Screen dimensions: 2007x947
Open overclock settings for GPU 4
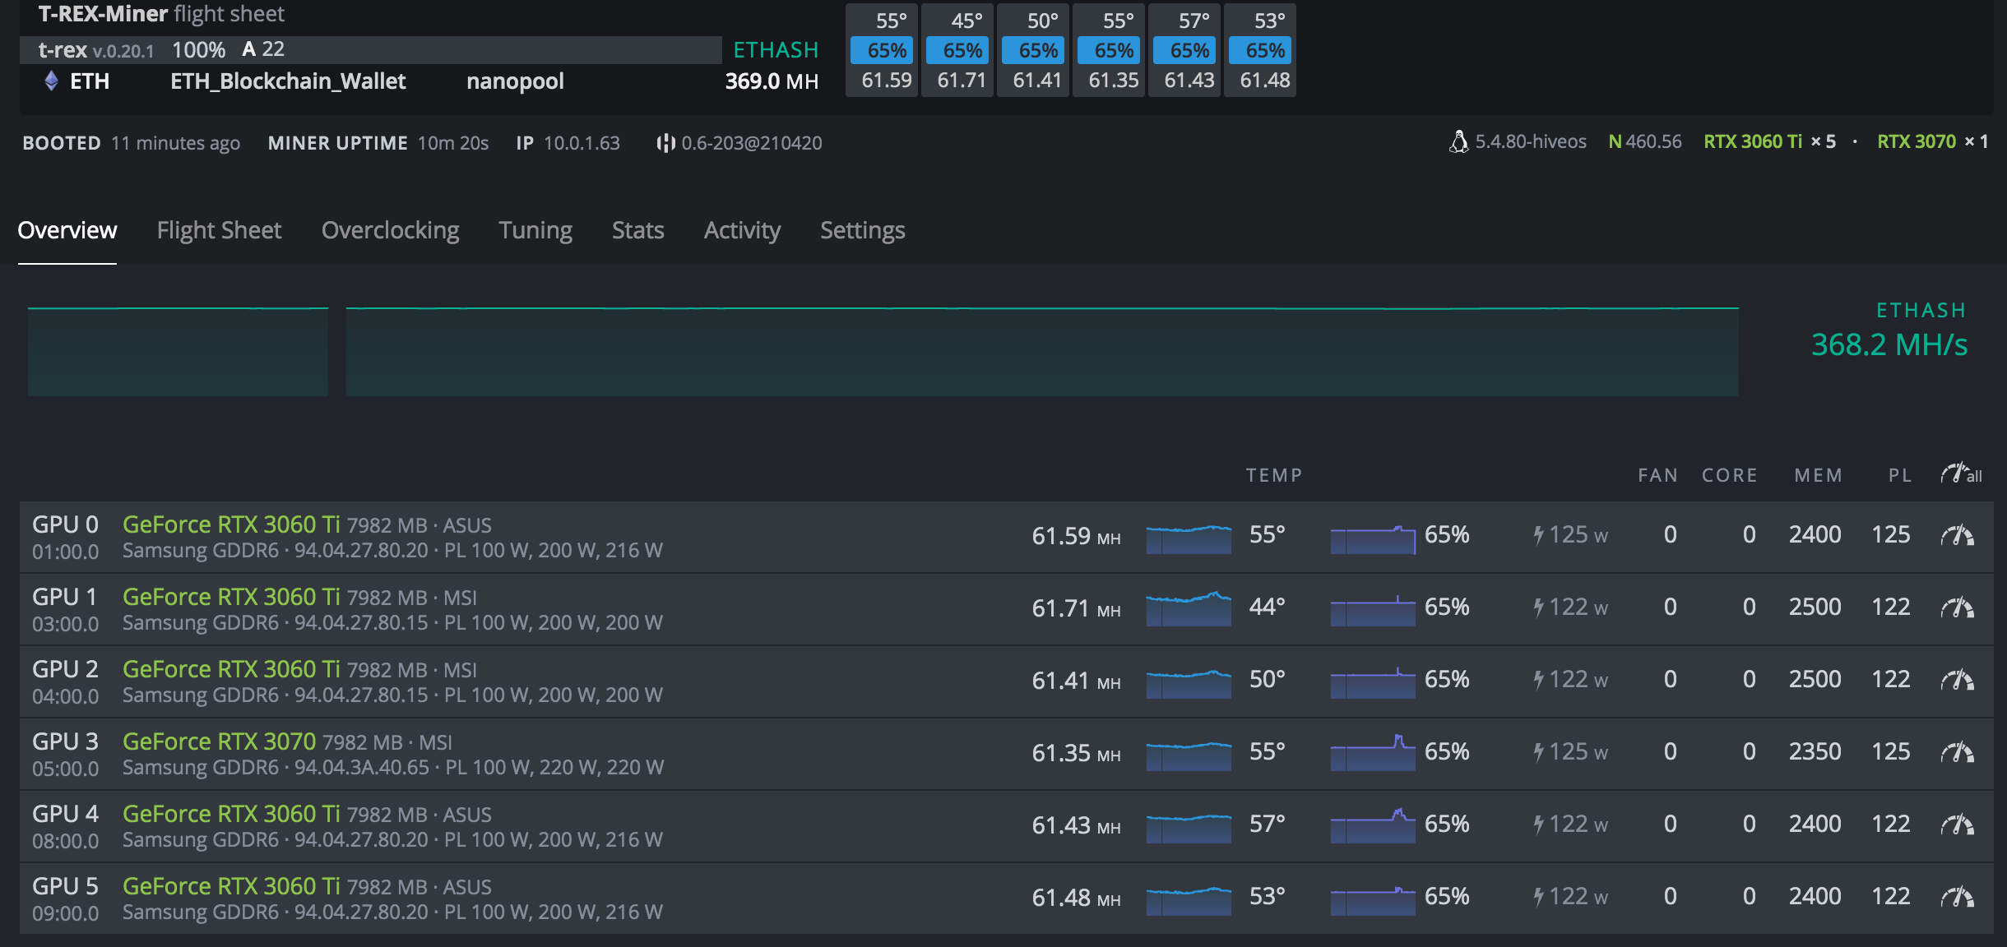tap(1957, 825)
